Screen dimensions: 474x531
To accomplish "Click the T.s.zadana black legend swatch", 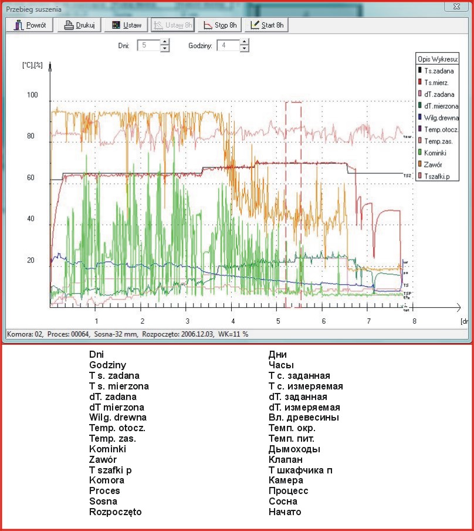I will click(x=420, y=70).
